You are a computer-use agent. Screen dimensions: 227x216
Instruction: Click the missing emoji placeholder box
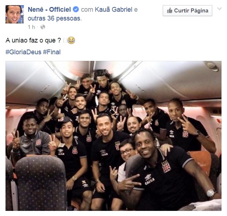click(x=65, y=41)
